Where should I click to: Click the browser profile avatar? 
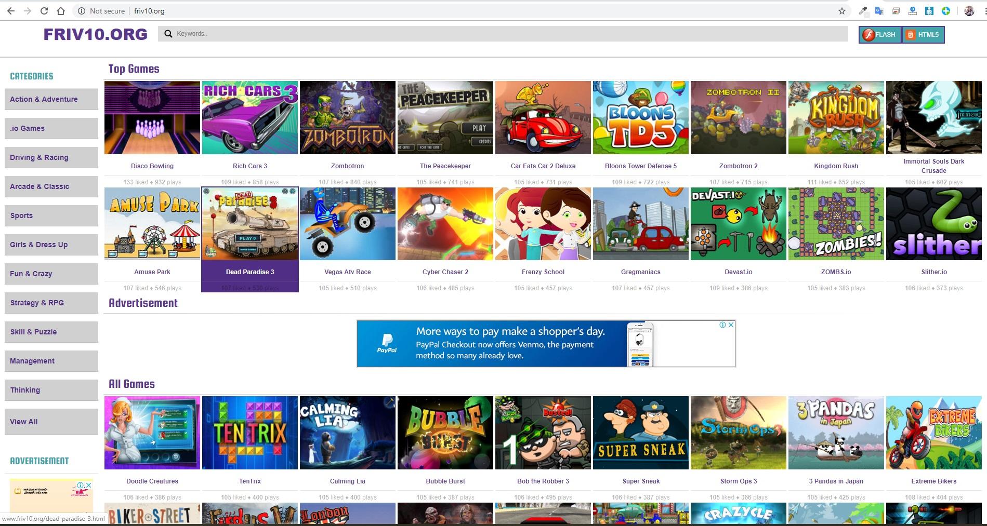tap(969, 10)
